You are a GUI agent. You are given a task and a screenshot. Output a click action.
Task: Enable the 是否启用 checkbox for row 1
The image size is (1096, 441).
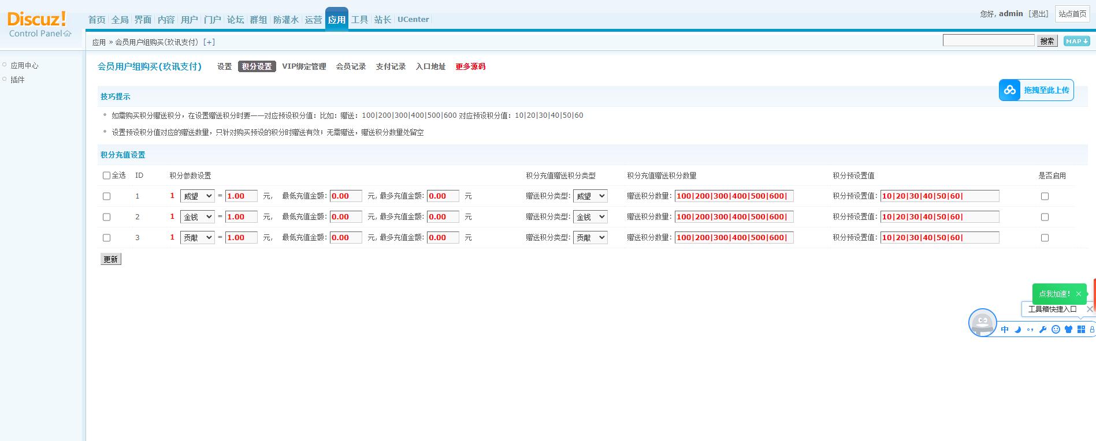coord(1045,196)
